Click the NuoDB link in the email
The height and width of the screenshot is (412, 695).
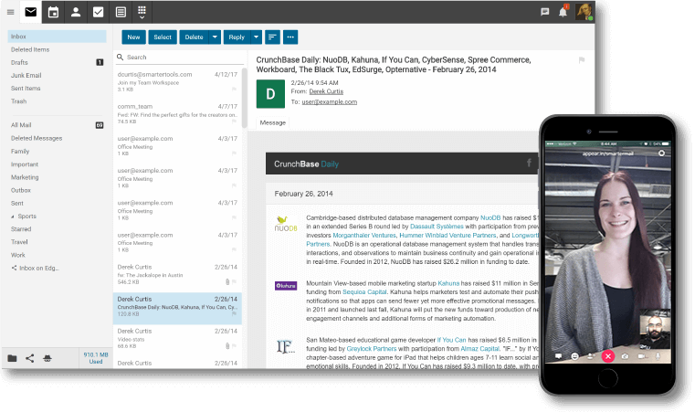490,217
